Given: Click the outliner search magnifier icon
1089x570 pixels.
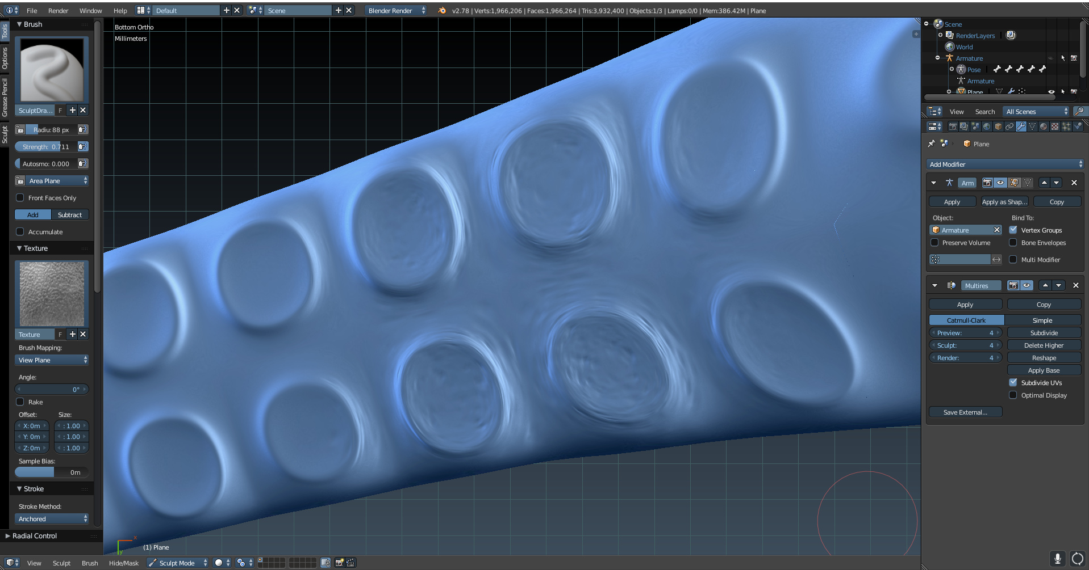Looking at the screenshot, I should click(1079, 111).
